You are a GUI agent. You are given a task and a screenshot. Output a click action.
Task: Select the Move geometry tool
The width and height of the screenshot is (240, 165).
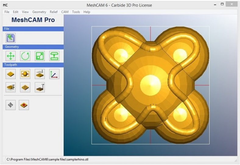click(x=11, y=56)
